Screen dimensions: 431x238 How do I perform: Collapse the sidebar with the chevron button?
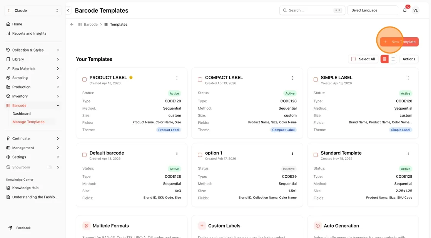68,10
